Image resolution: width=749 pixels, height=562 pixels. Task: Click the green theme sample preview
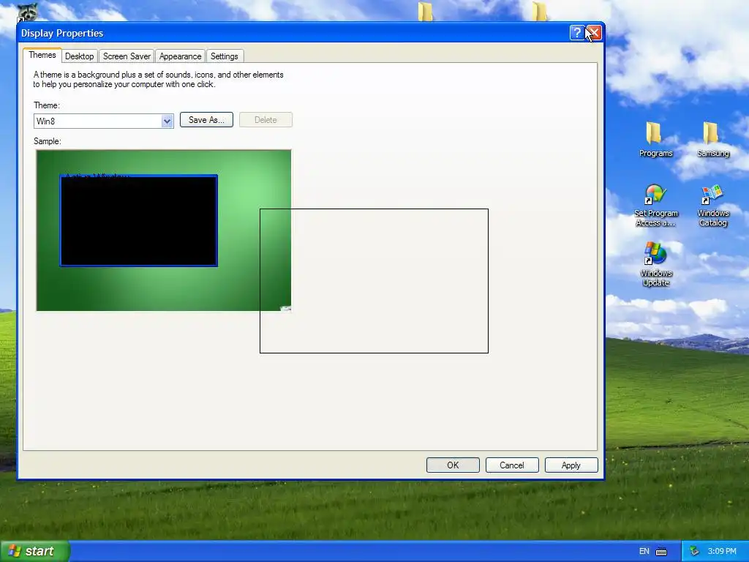(x=163, y=231)
